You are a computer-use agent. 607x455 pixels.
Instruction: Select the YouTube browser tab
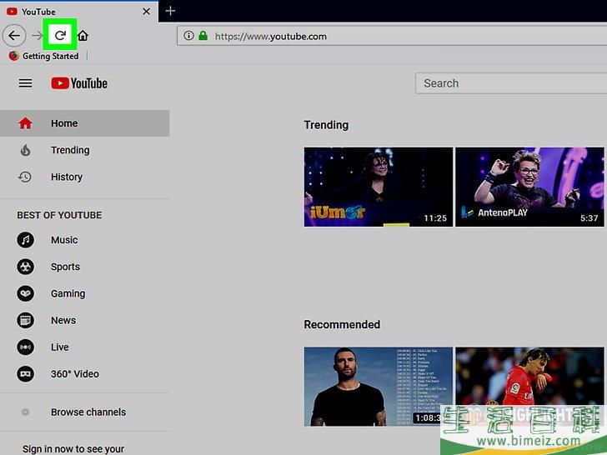pyautogui.click(x=79, y=12)
